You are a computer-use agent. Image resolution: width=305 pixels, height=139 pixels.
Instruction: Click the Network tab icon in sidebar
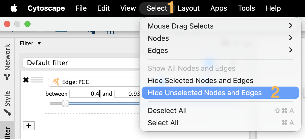pos(7,76)
